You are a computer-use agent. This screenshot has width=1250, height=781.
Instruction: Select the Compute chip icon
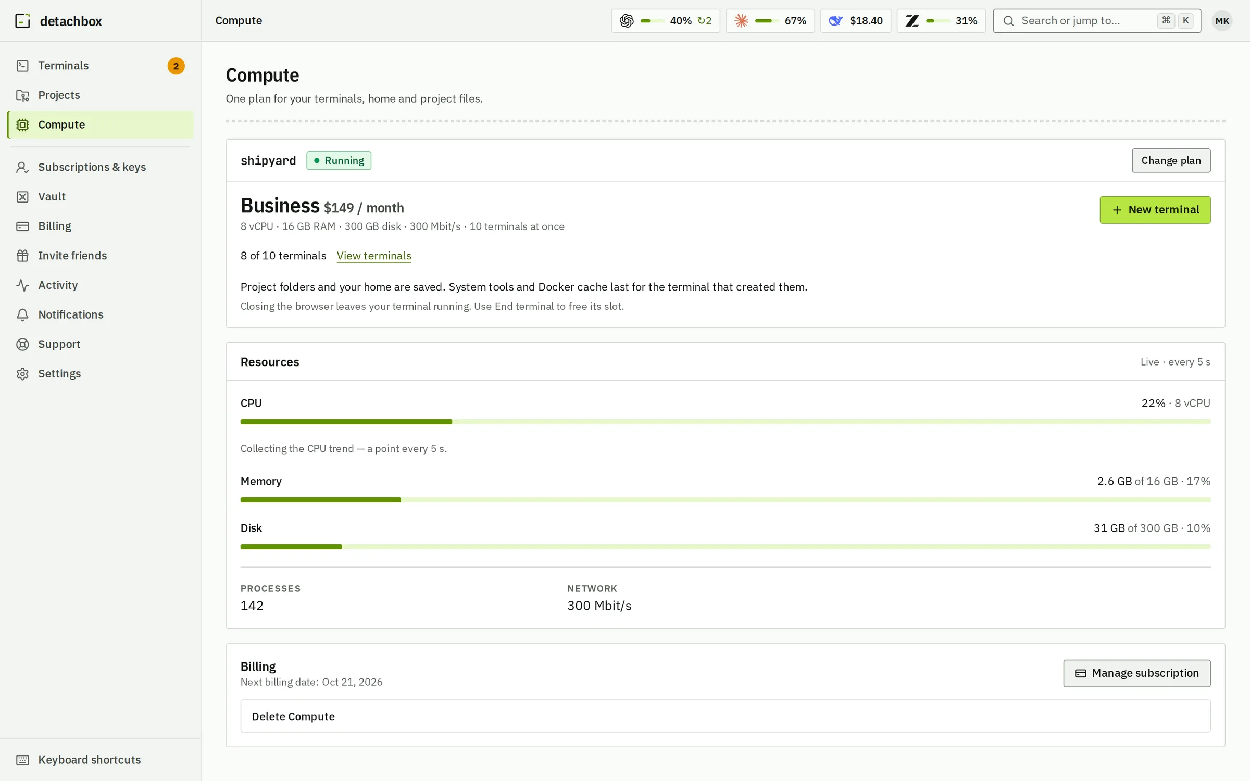tap(22, 125)
